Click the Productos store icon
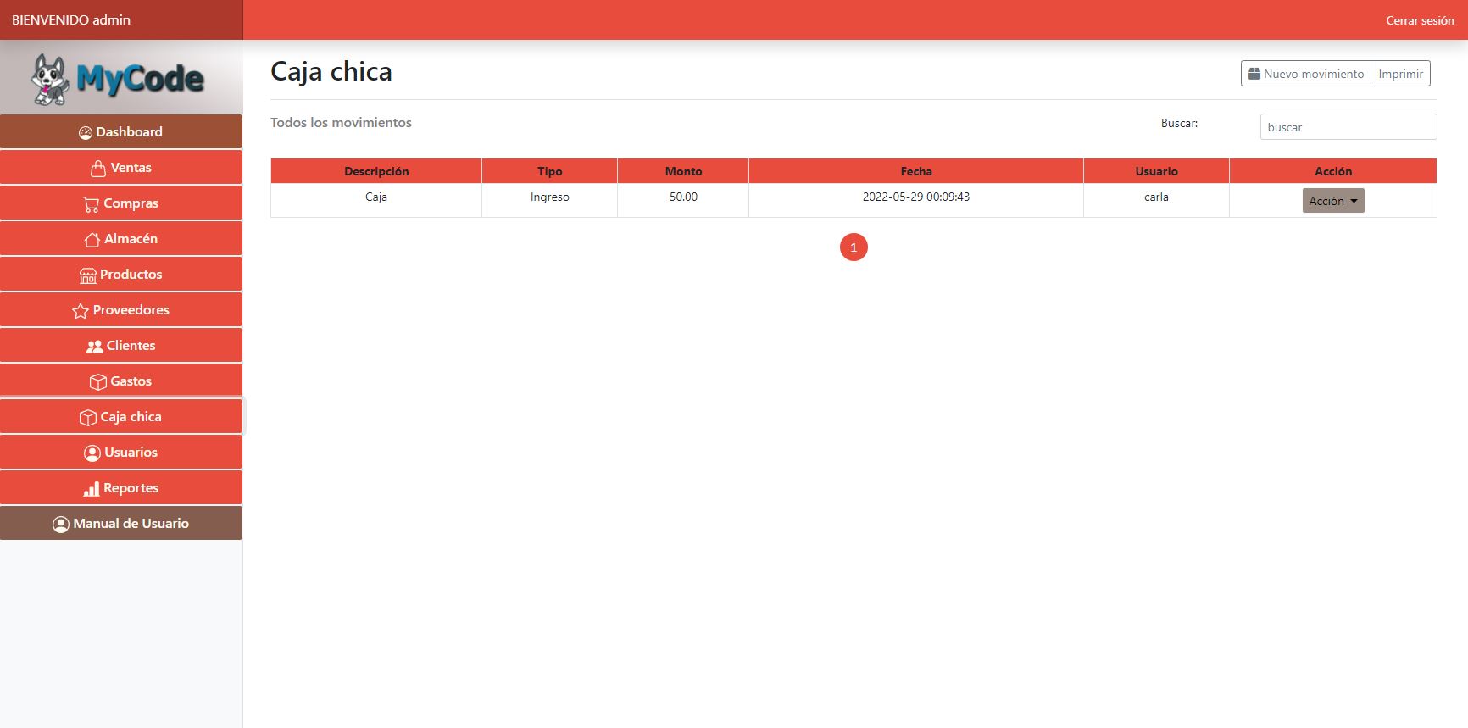Screen dimensions: 1468x728 [88, 275]
